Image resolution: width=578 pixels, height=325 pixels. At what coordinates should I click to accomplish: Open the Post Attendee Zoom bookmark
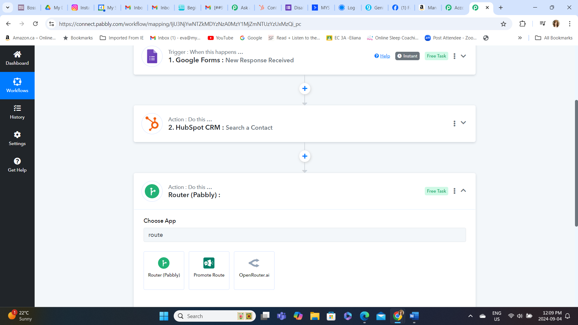[x=450, y=38]
